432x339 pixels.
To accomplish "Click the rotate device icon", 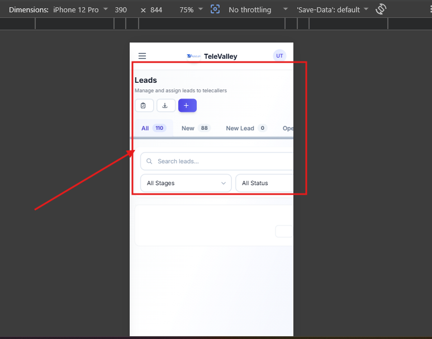I will coord(381,9).
